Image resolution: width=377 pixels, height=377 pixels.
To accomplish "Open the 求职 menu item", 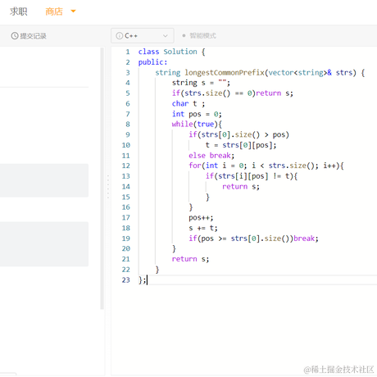I will (19, 11).
